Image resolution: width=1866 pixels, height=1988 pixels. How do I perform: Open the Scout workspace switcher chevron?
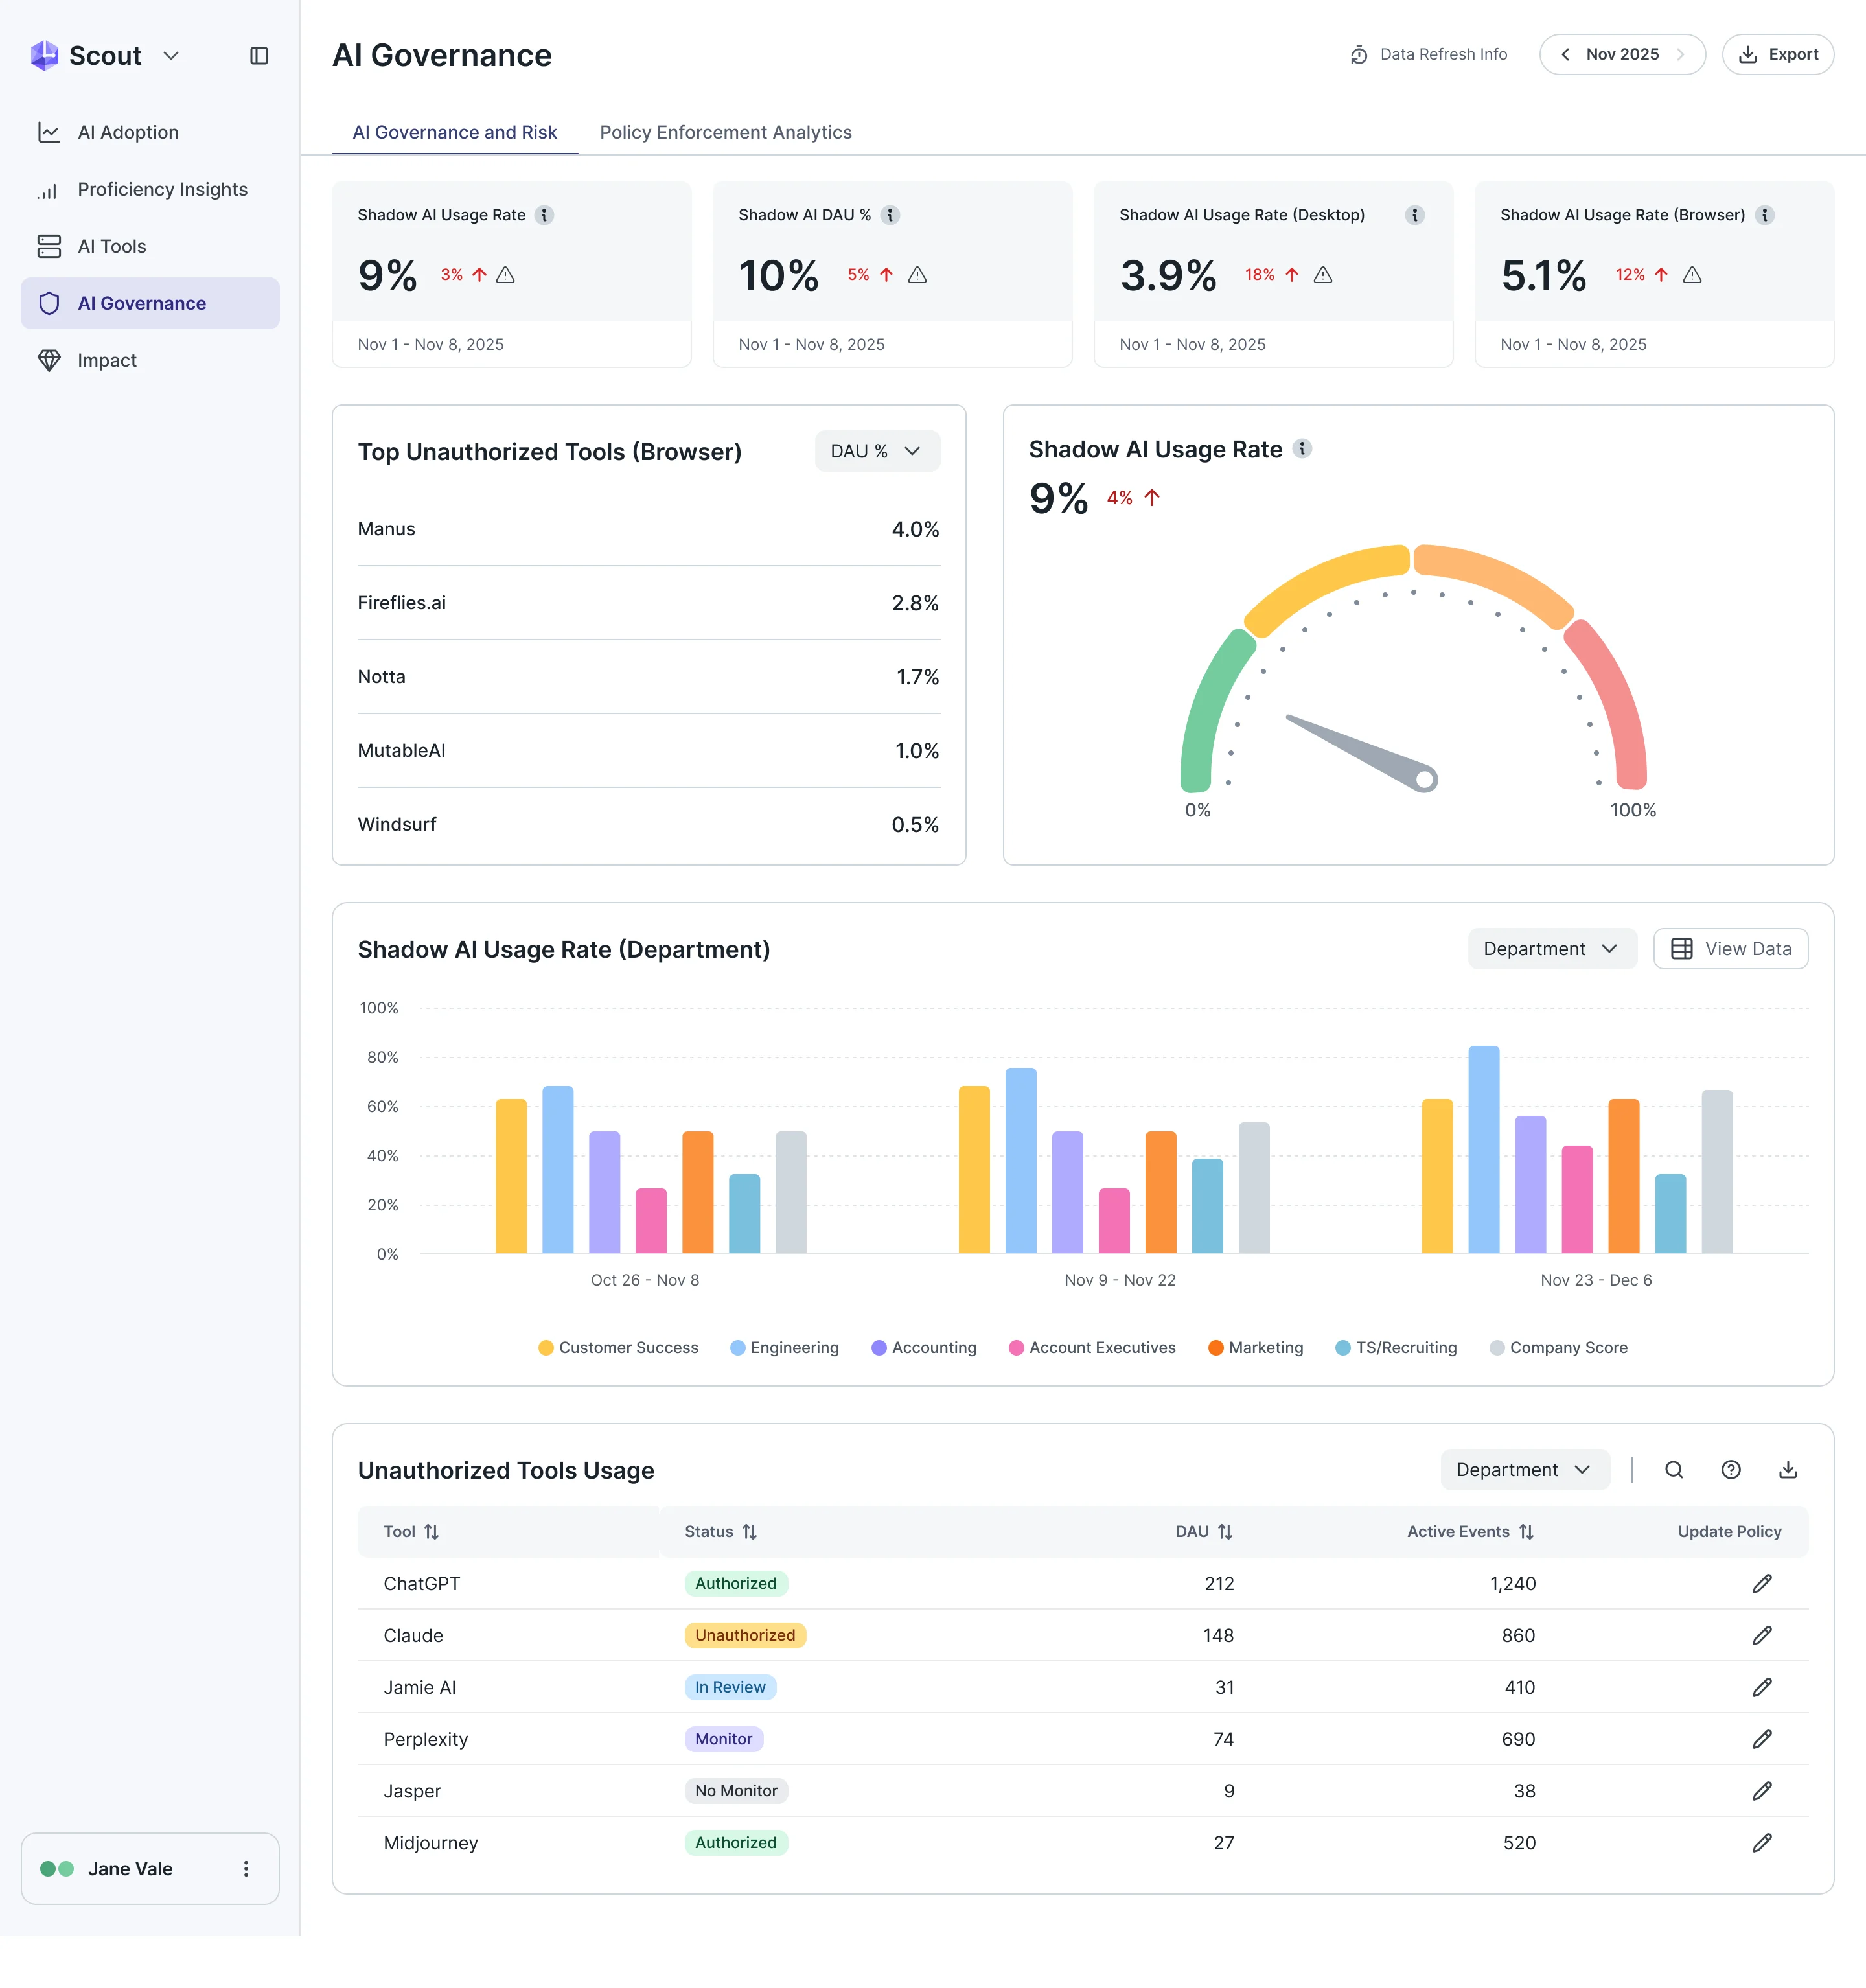point(171,56)
